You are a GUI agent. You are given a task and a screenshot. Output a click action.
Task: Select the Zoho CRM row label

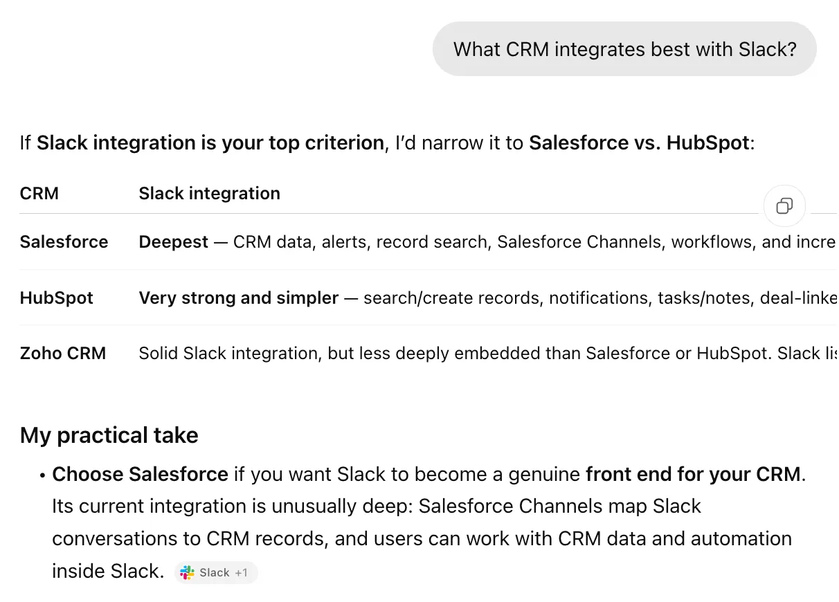coord(63,354)
